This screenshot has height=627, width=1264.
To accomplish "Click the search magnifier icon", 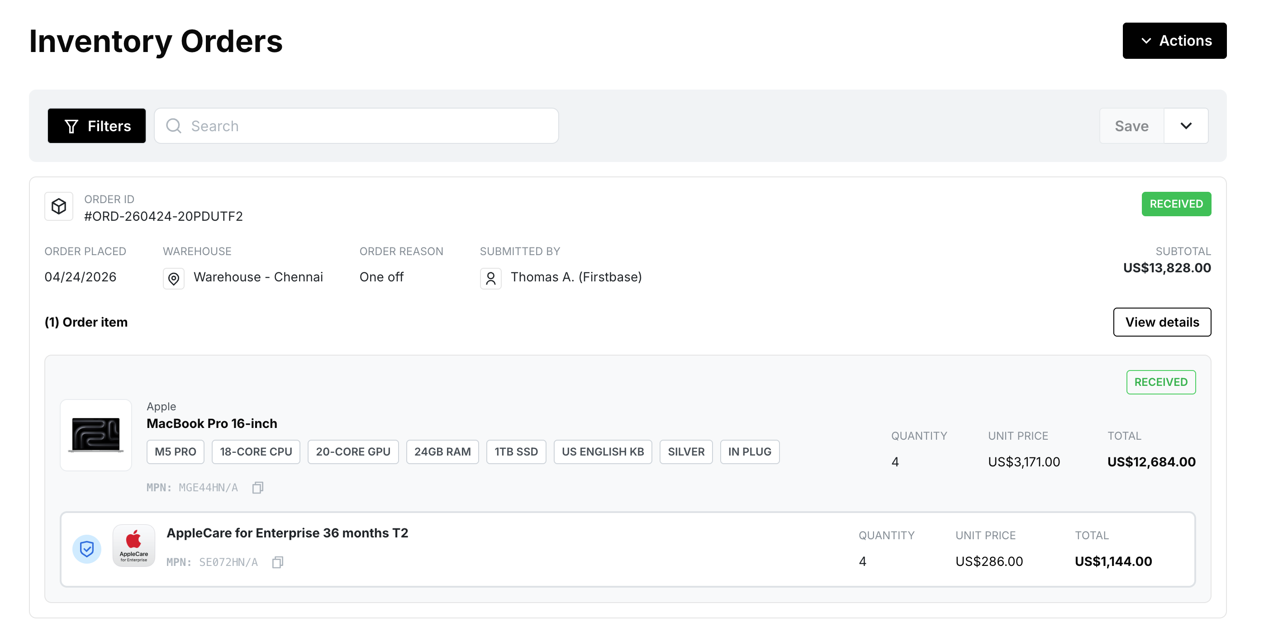I will tap(174, 126).
